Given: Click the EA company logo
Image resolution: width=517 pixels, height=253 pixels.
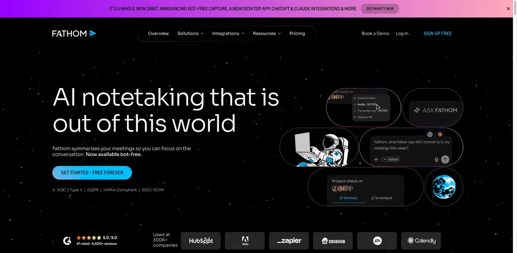Looking at the screenshot, I should pyautogui.click(x=377, y=241).
